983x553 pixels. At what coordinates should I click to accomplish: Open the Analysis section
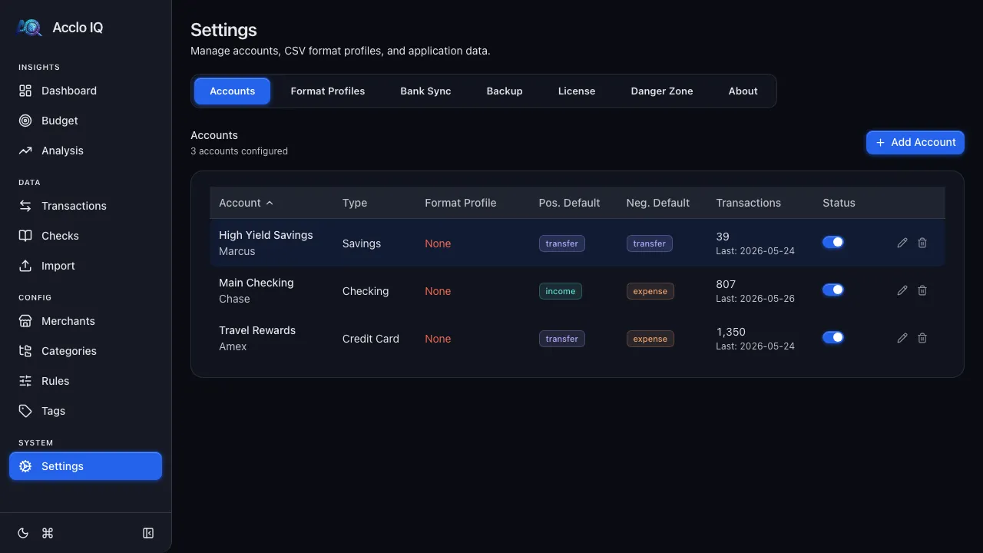point(85,151)
